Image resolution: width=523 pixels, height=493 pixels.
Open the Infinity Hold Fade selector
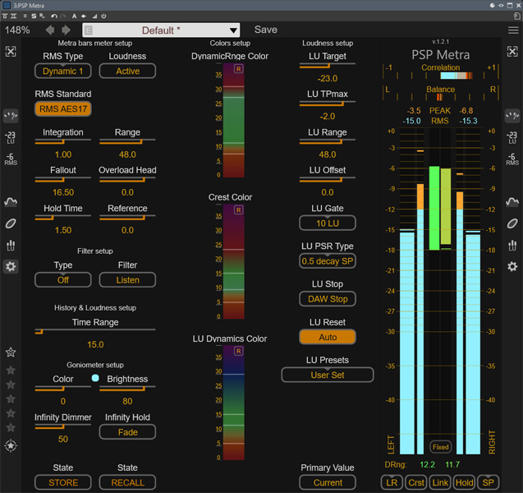(127, 432)
